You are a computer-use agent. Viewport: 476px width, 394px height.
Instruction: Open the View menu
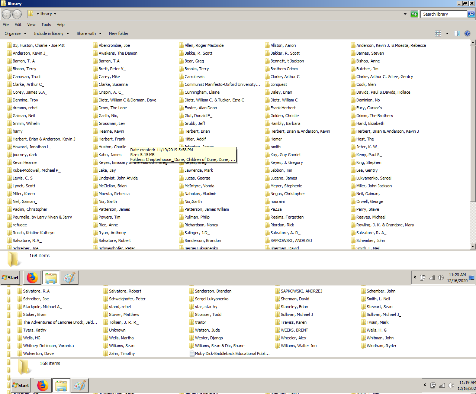click(31, 25)
